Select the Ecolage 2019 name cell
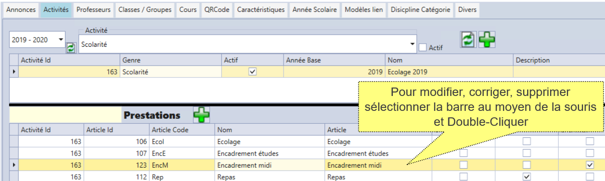This screenshot has width=605, height=181. coord(449,72)
